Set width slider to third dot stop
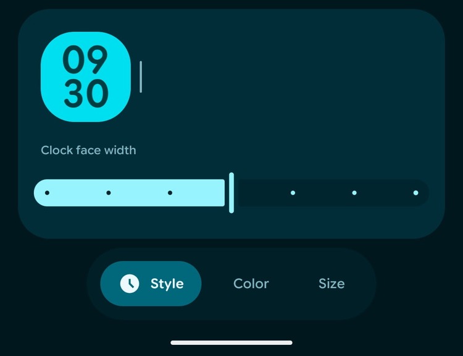This screenshot has height=356, width=463. pyautogui.click(x=170, y=193)
